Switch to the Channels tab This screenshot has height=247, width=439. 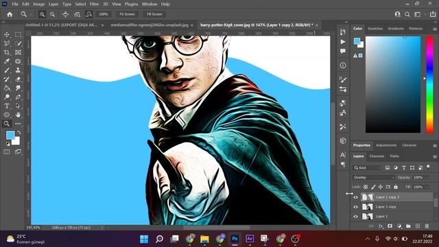(377, 156)
